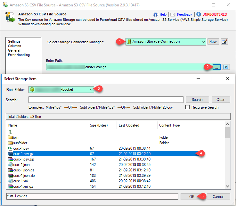This screenshot has height=206, width=236.
Task: Click the UNREGISTERED link
Action: (x=215, y=14)
